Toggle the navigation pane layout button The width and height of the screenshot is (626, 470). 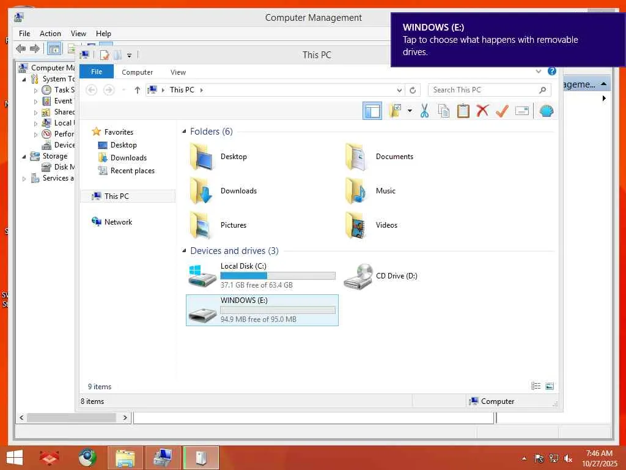pos(372,111)
